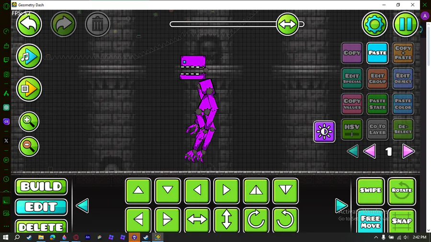Rotate object counterclockwise
Screen dimensions: 431x242
click(x=285, y=220)
